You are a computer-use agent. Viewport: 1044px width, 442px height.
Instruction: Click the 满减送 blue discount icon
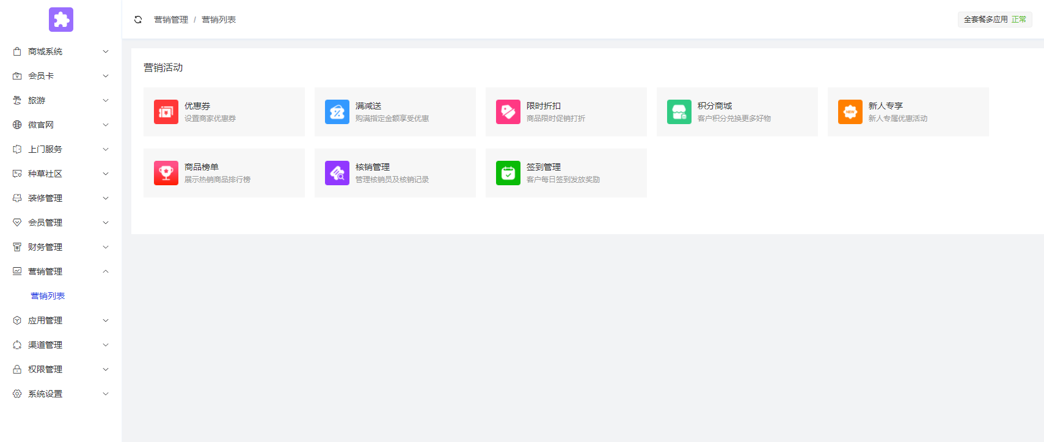click(x=337, y=112)
